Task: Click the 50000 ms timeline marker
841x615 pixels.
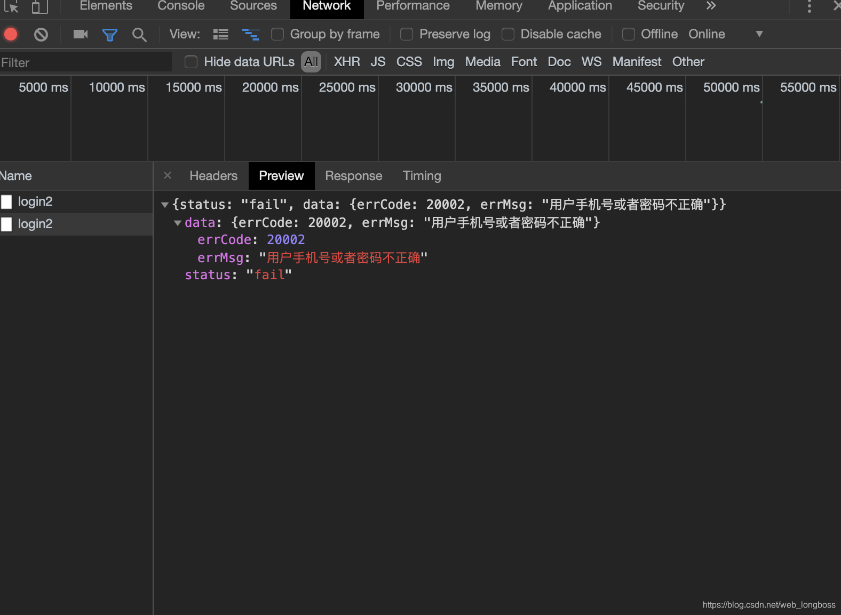Action: click(731, 87)
